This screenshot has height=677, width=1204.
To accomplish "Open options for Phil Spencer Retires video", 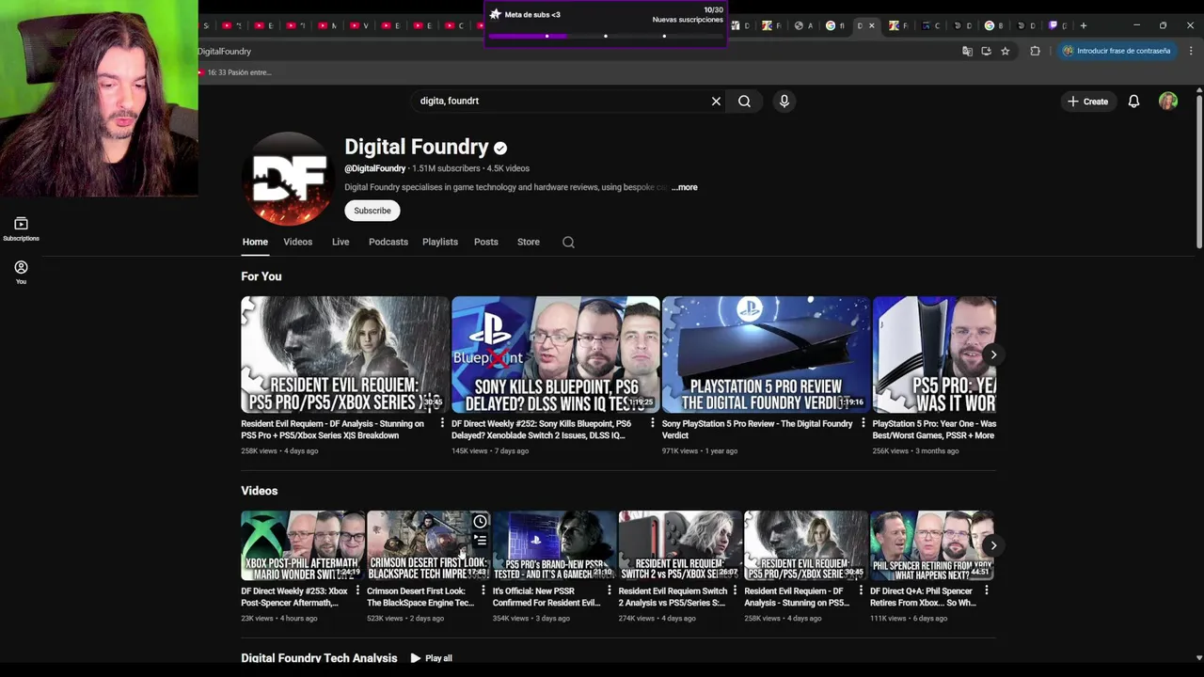I will pos(986,591).
